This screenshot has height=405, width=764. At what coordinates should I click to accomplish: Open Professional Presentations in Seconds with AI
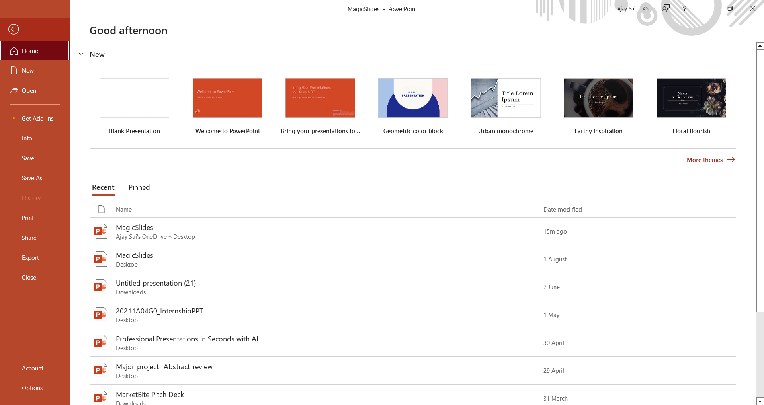(187, 339)
